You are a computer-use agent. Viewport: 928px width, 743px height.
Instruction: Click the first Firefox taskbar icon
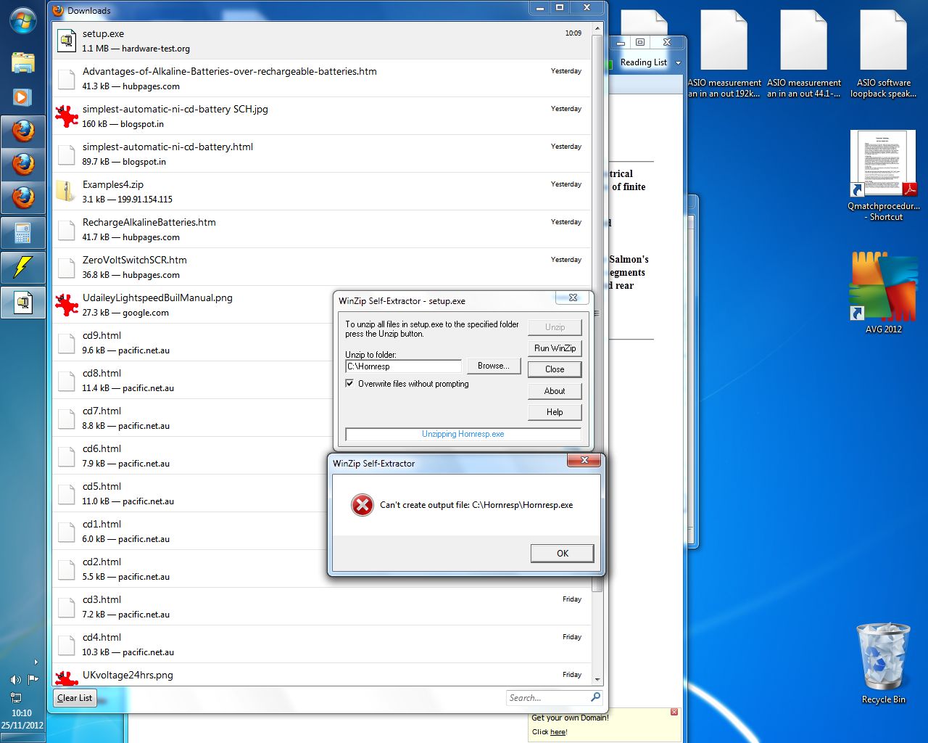click(23, 131)
